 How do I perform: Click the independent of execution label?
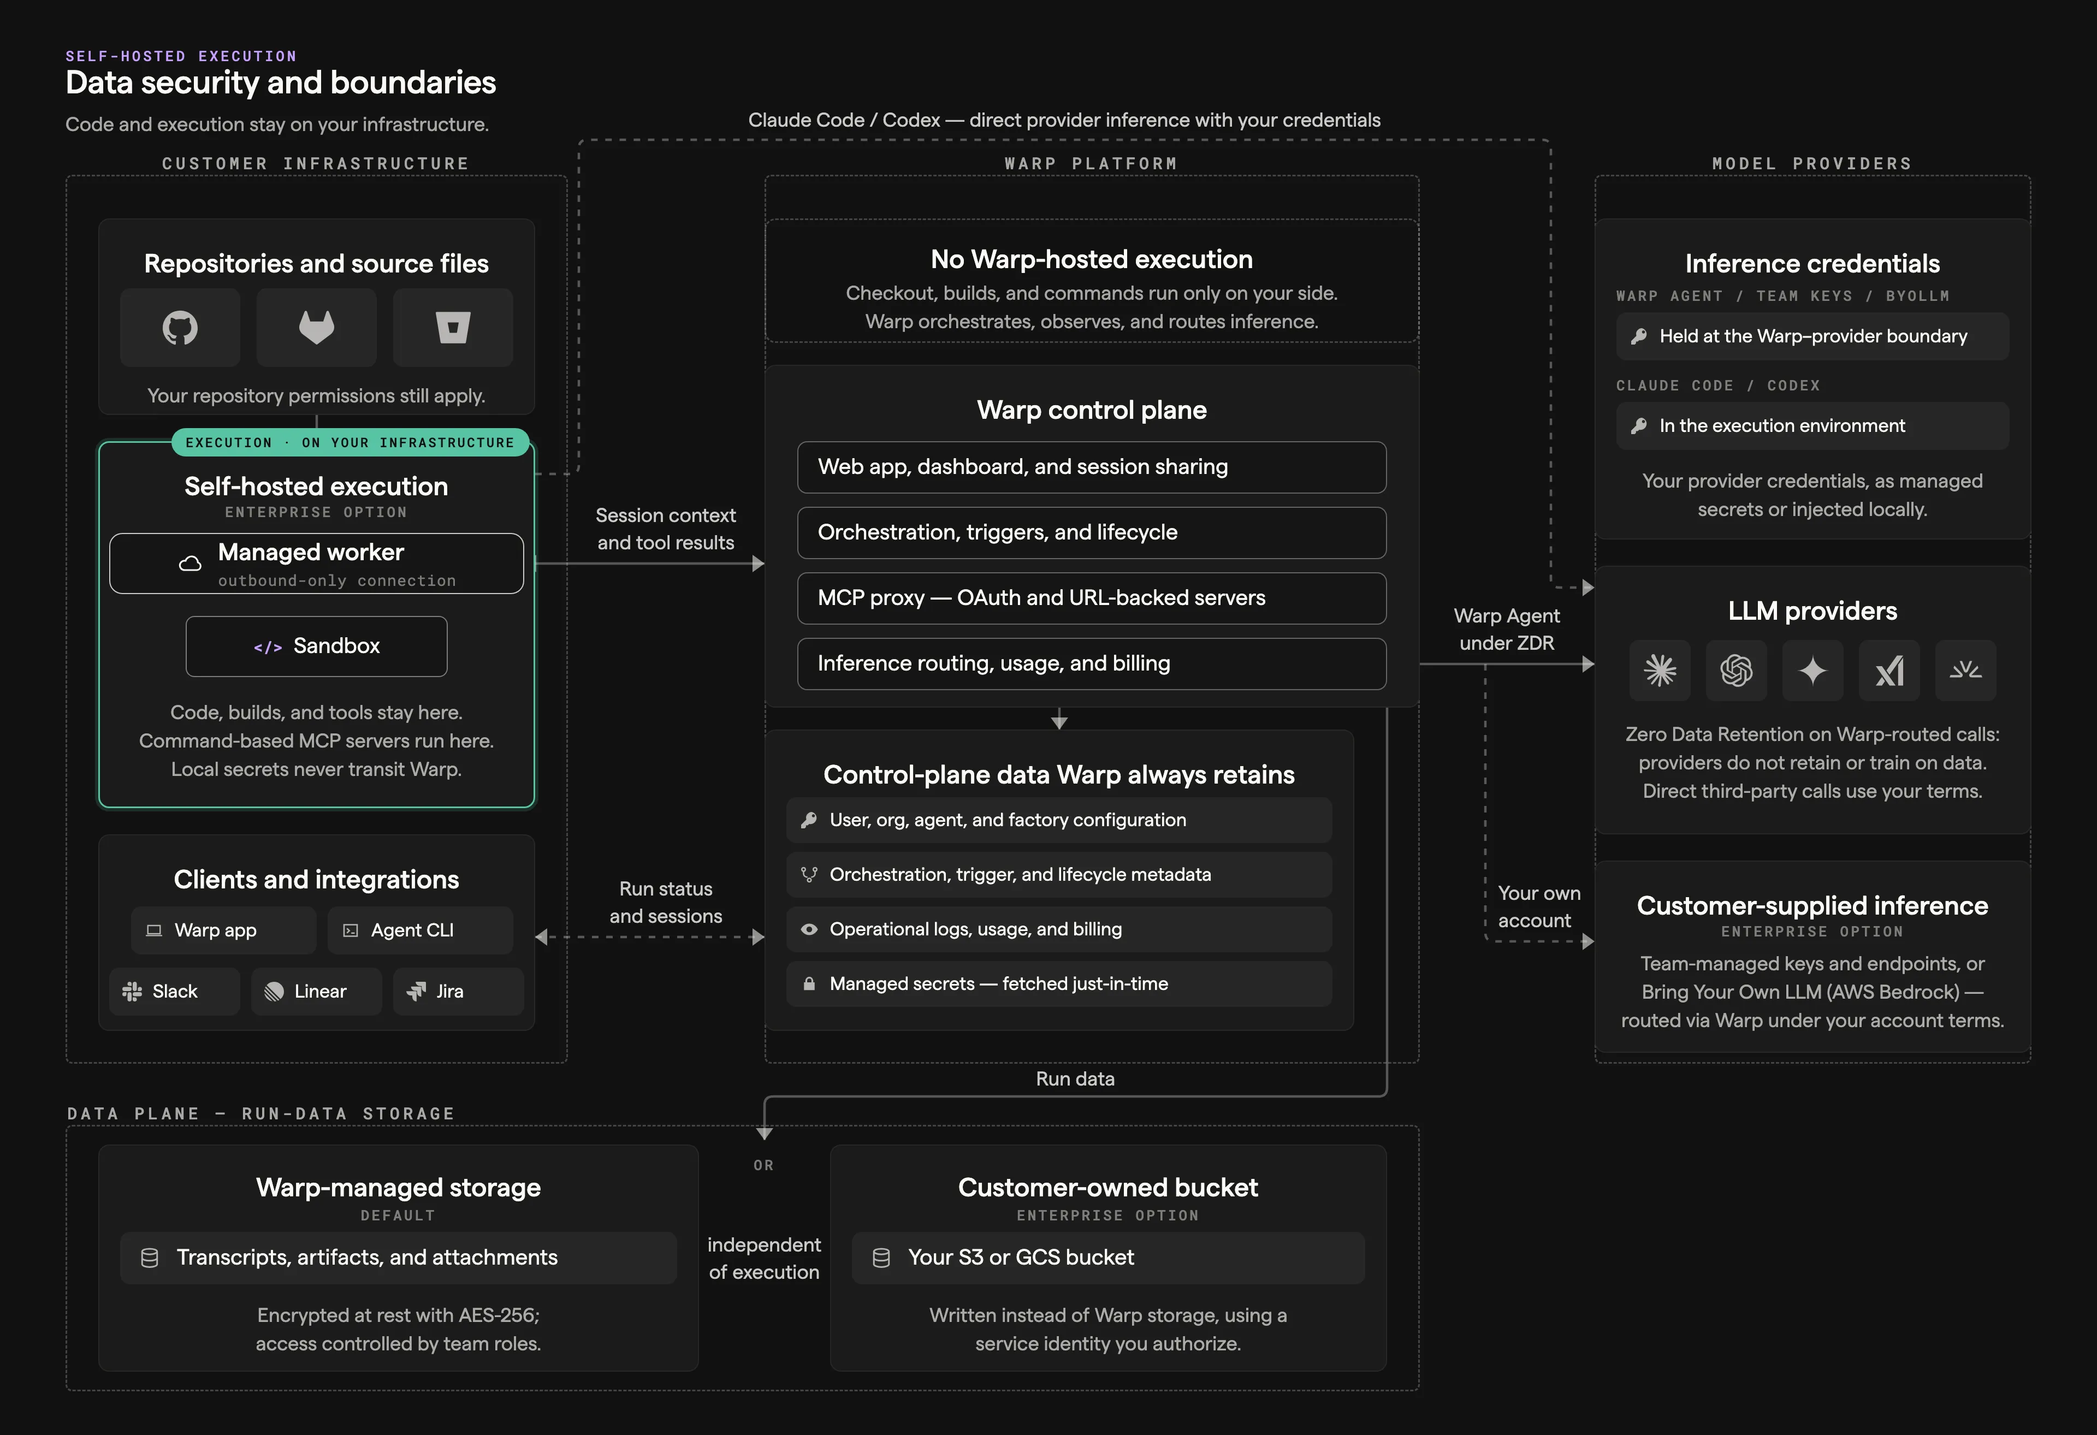click(765, 1259)
